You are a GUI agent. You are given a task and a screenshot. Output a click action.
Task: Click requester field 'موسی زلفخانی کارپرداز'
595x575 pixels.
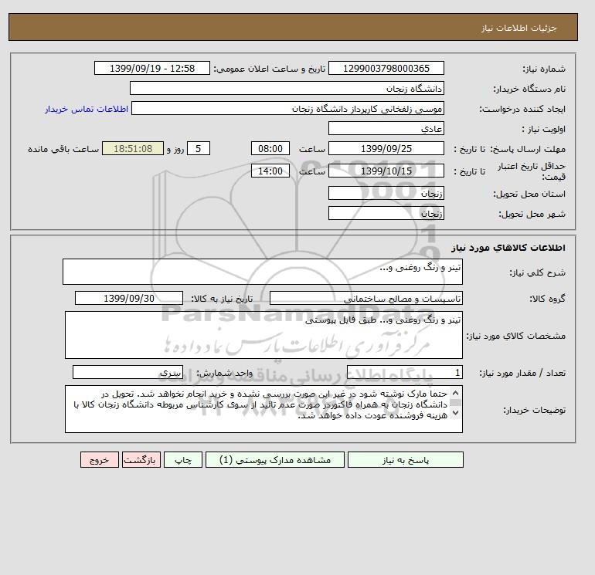pos(287,108)
